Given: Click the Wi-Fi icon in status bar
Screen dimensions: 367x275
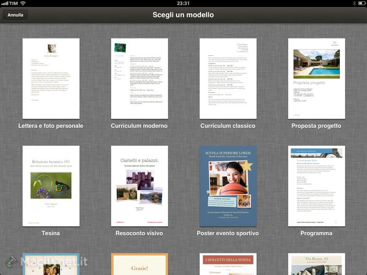Looking at the screenshot, I should pyautogui.click(x=23, y=3).
